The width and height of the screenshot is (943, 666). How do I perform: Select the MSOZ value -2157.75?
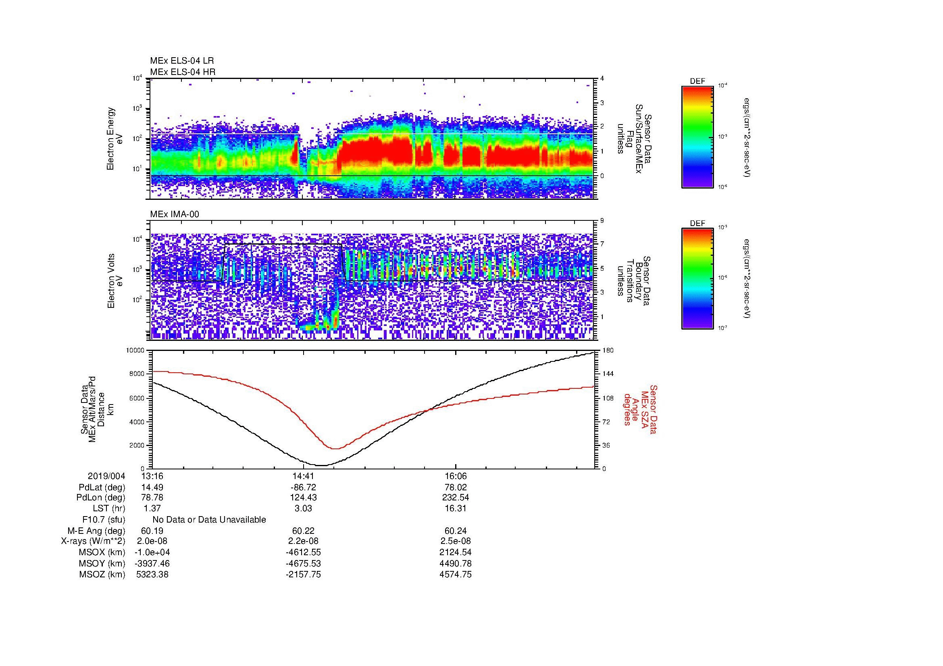click(x=303, y=575)
